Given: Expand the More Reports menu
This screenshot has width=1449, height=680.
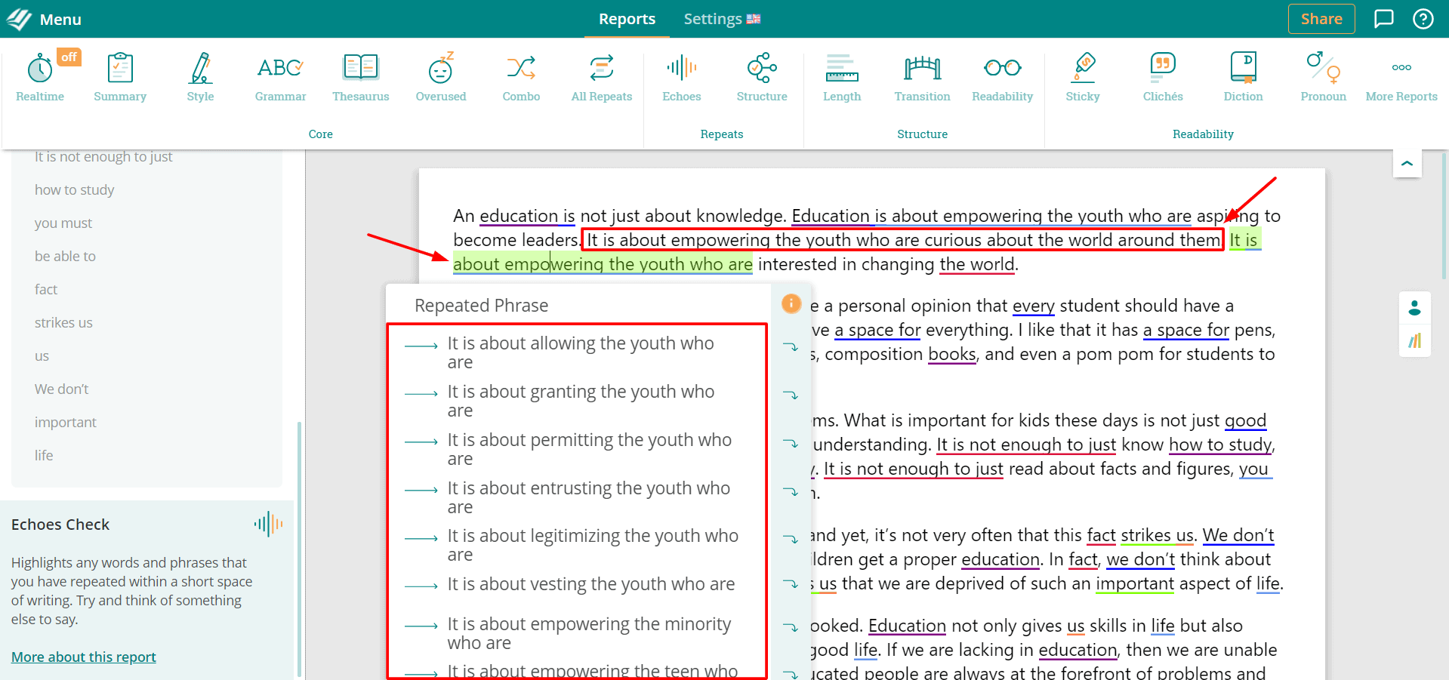Looking at the screenshot, I should (x=1401, y=77).
